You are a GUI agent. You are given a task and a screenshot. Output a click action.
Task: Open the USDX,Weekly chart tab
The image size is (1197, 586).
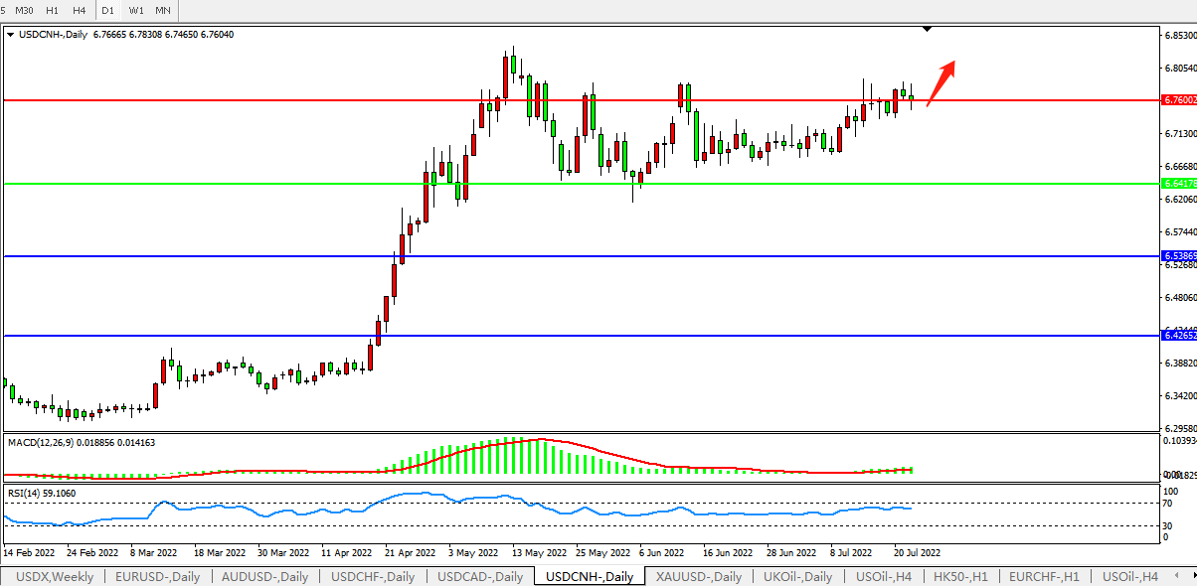56,577
